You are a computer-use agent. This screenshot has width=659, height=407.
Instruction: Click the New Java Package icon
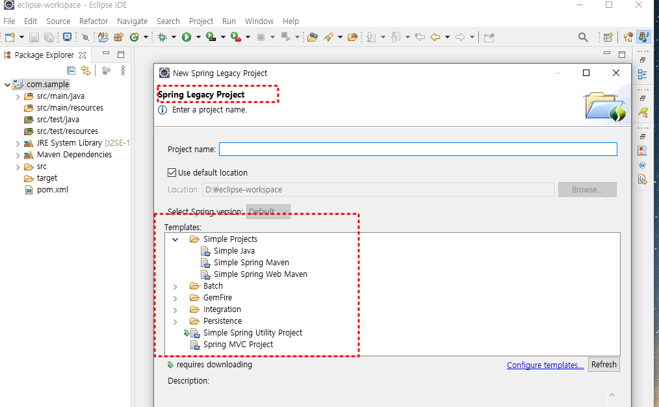(x=118, y=38)
